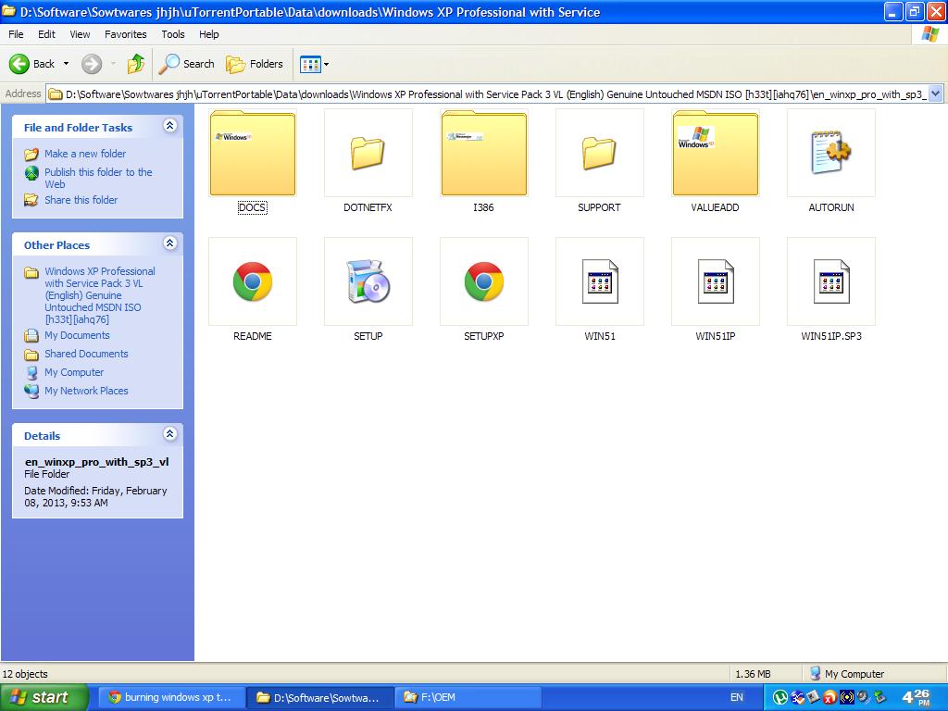Select the WIN51IP file icon
Image resolution: width=948 pixels, height=711 pixels.
pos(716,281)
